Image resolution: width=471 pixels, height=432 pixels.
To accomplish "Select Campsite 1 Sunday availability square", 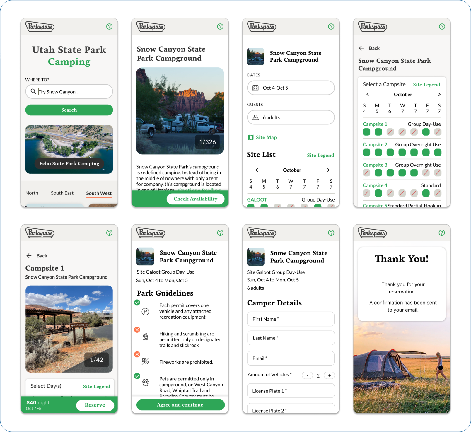I will pos(366,132).
